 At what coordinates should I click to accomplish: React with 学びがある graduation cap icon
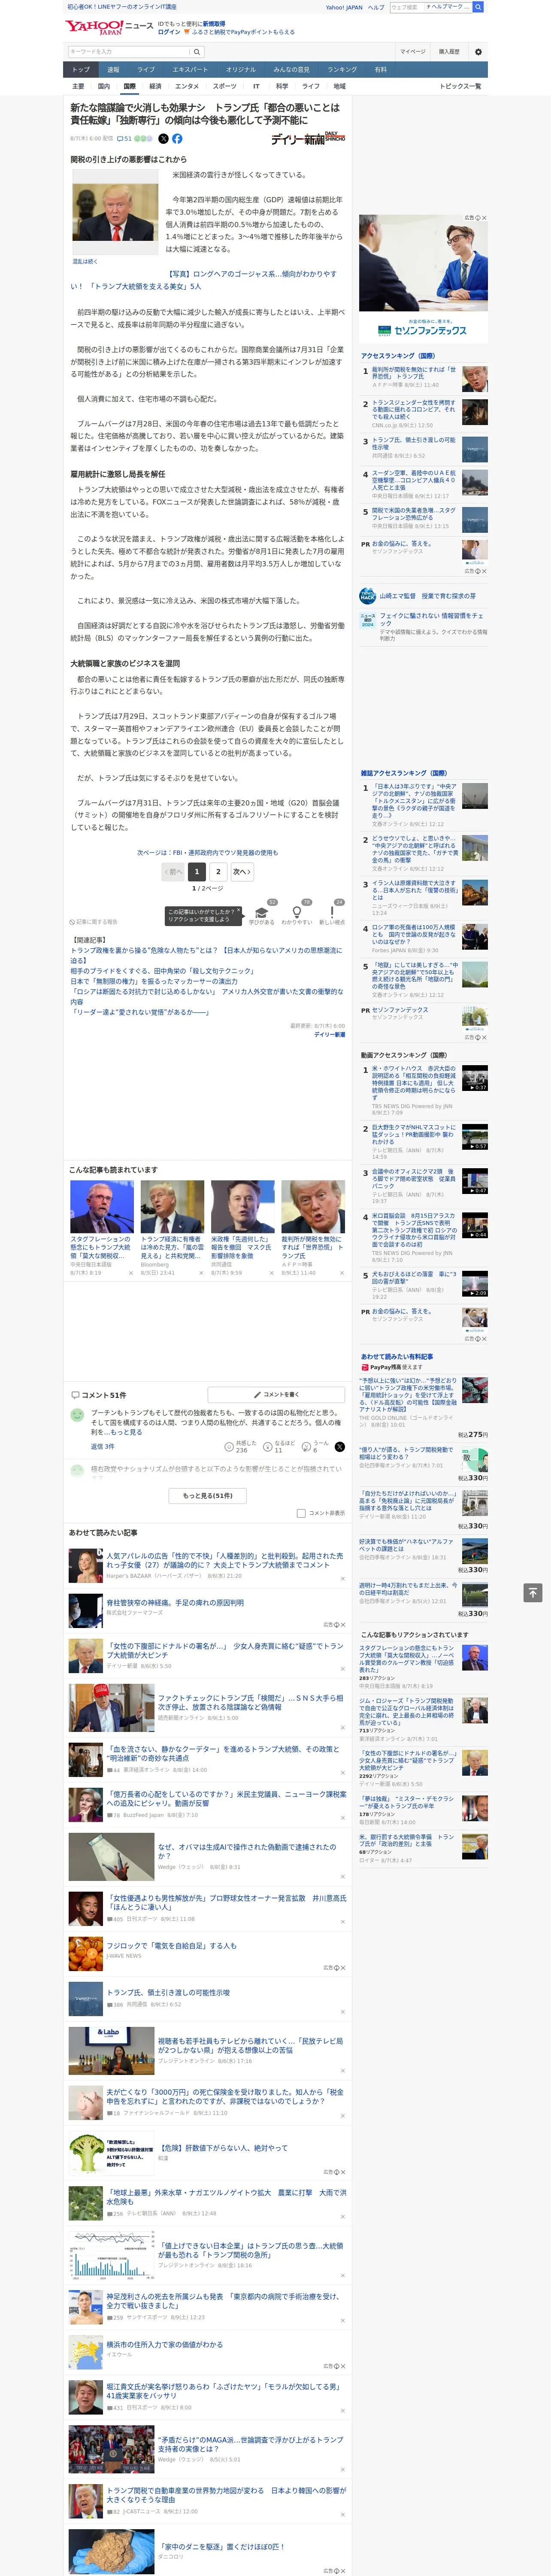point(262,913)
